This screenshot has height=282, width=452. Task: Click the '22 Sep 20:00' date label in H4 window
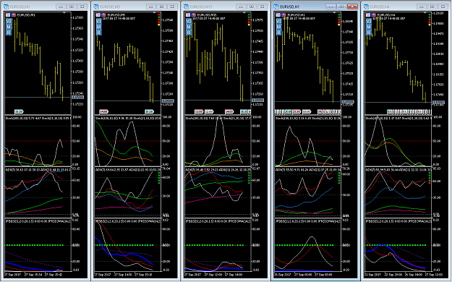tap(394, 275)
